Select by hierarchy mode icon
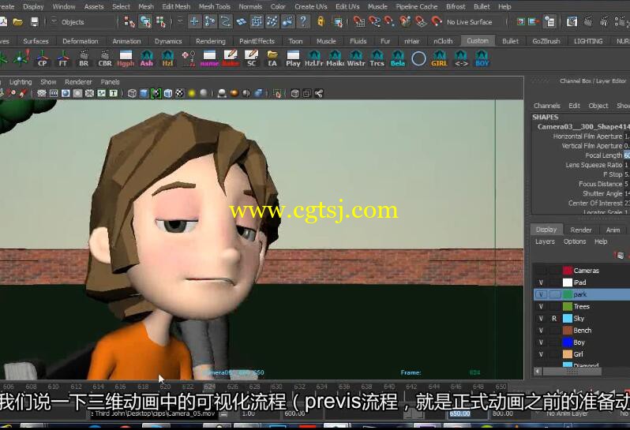The image size is (630, 430). pyautogui.click(x=129, y=21)
